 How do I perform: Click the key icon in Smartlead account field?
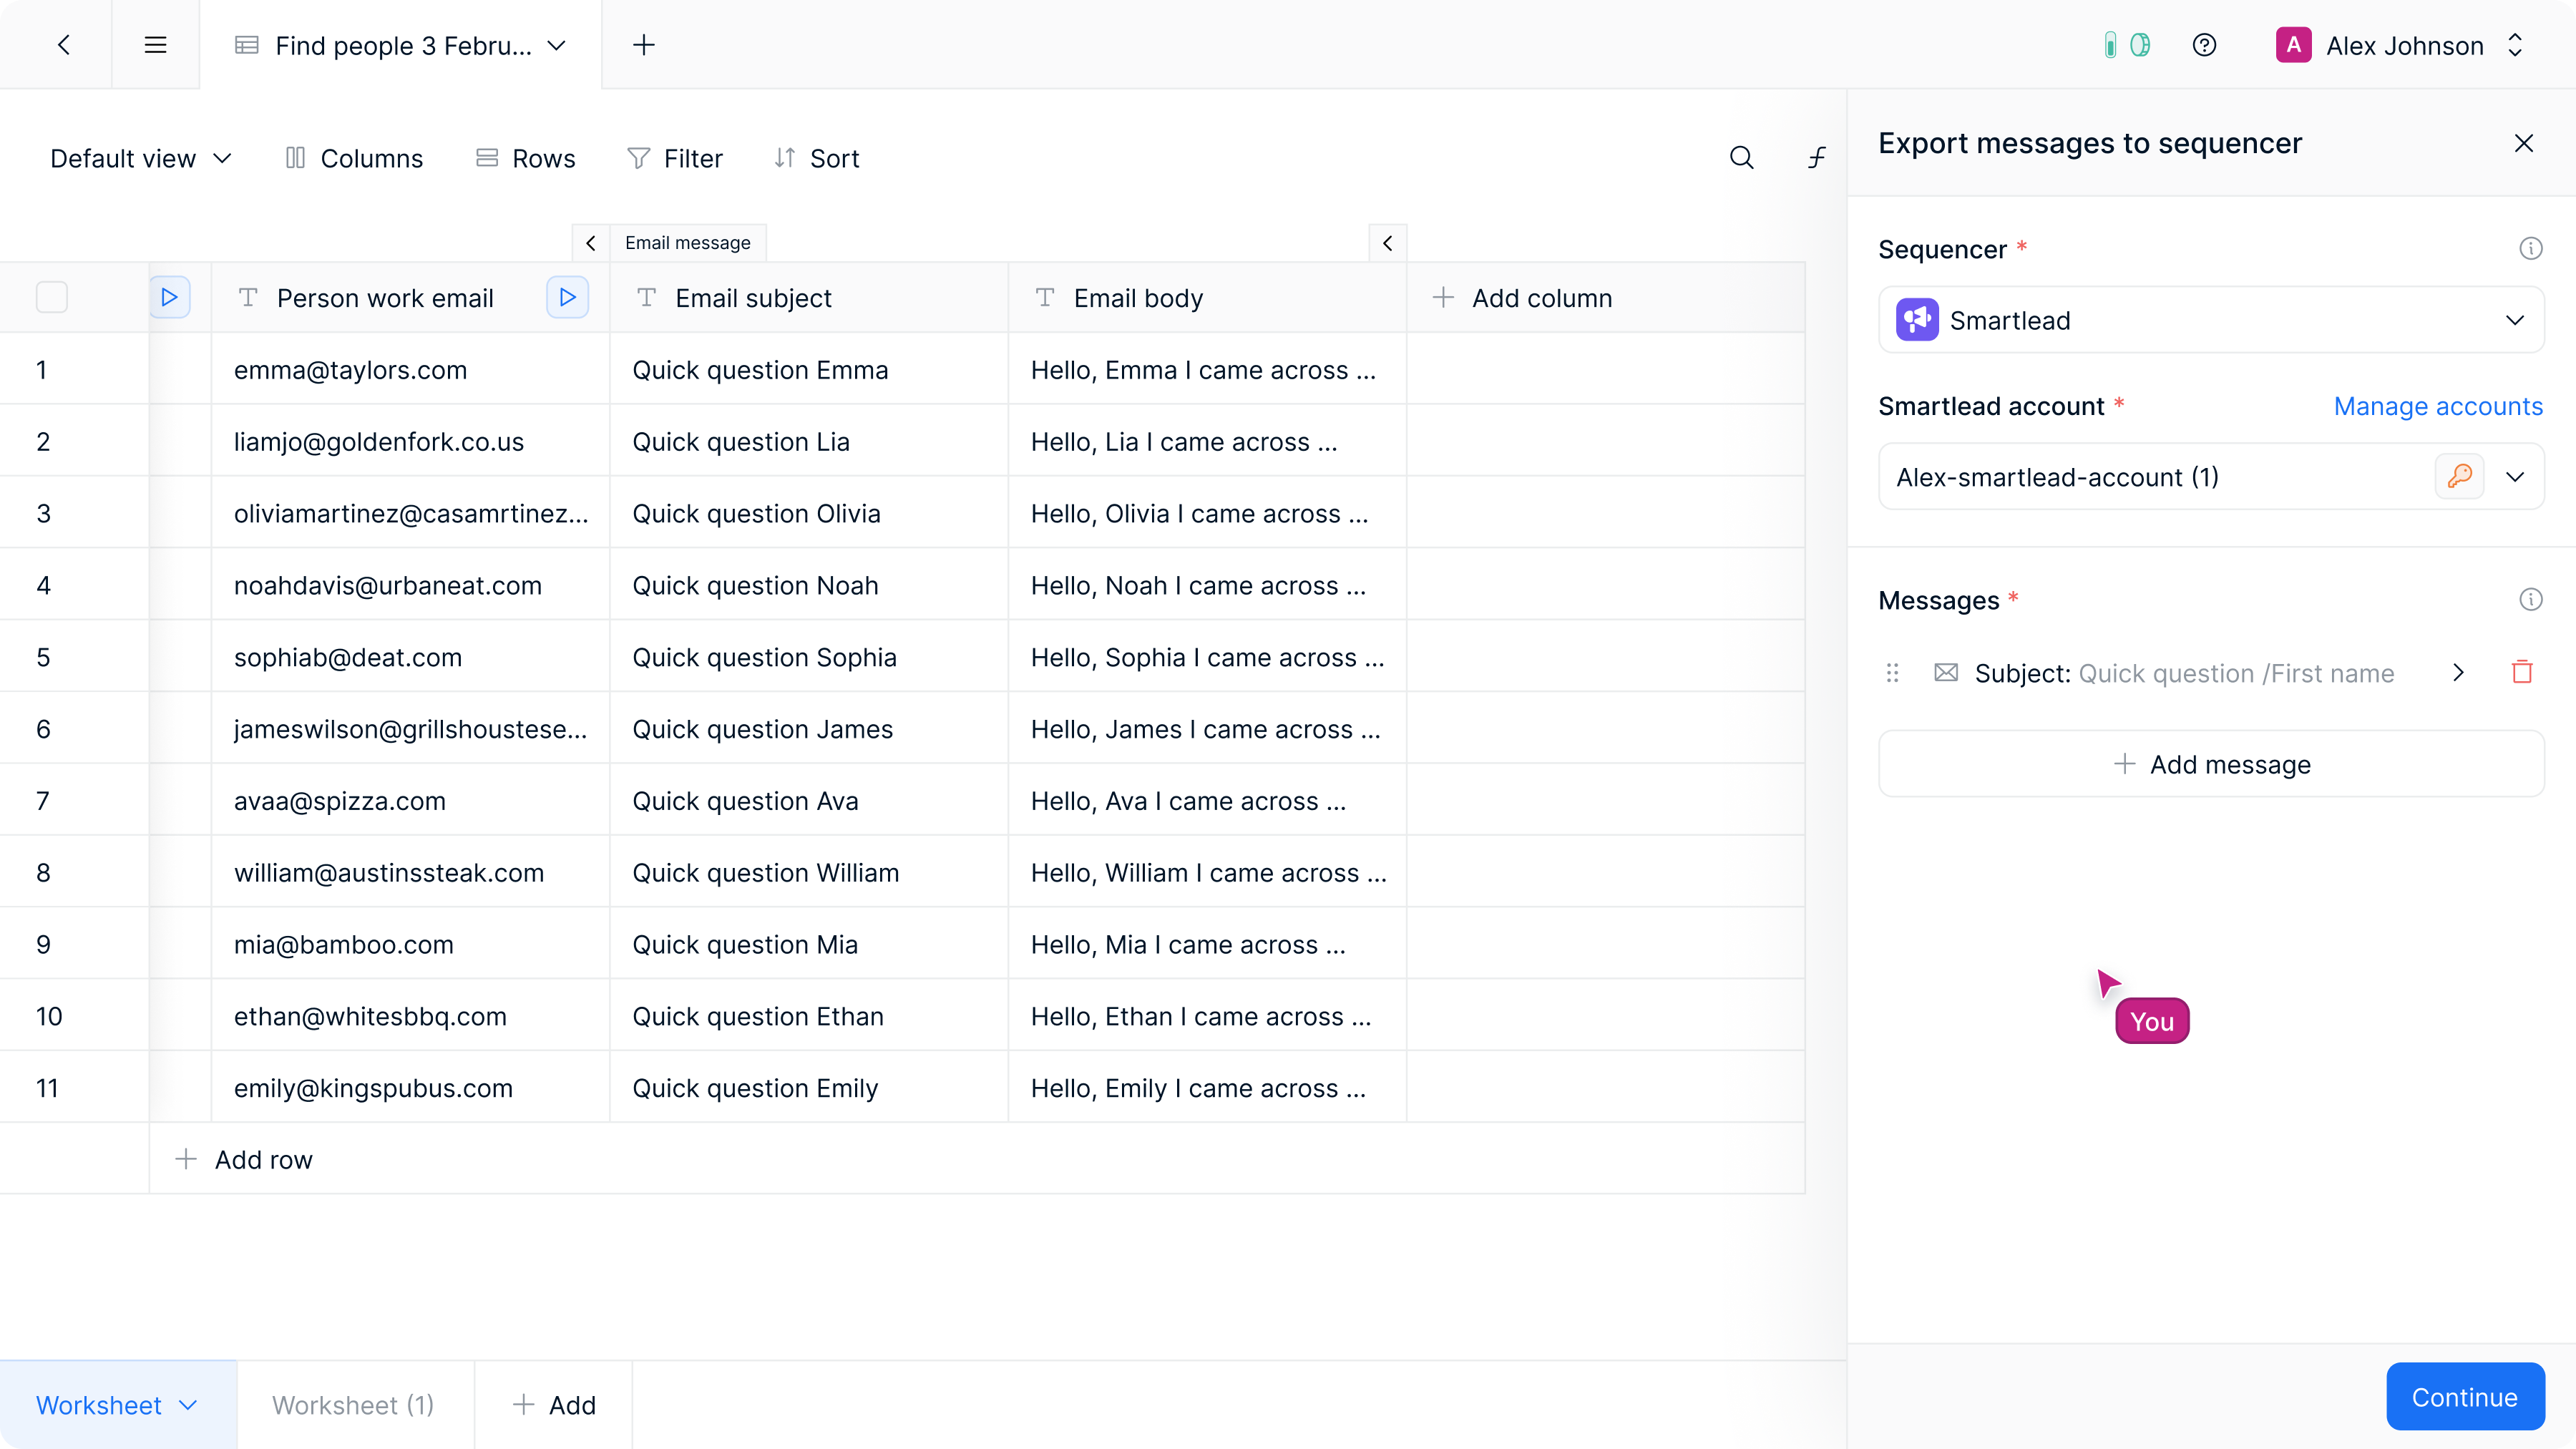(x=2459, y=476)
